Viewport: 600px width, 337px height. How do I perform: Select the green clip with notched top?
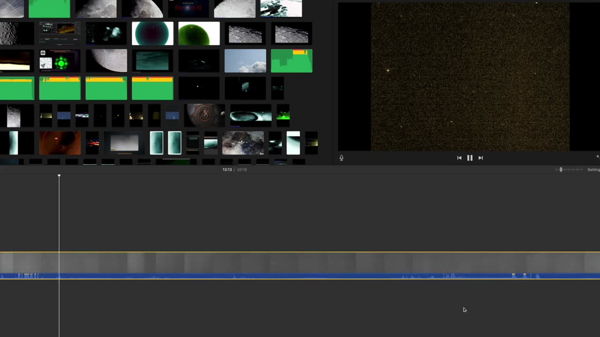pos(292,61)
